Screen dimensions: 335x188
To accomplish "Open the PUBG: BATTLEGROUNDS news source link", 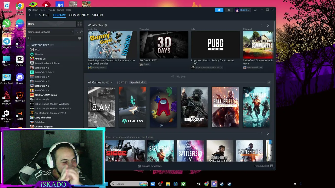I will tap(206, 67).
